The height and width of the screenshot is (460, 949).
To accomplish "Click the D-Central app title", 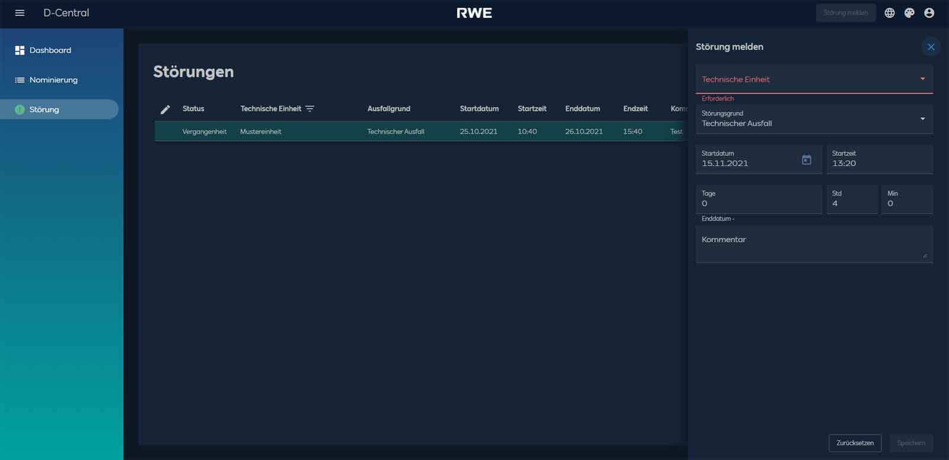I will tap(66, 13).
